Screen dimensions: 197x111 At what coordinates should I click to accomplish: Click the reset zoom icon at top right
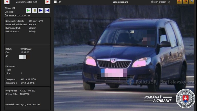pyautogui.click(x=192, y=2)
